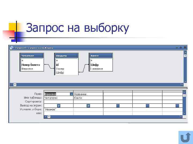Viewport: 193px width, 144px height.
Task: Click the tables pane horizontal scrollbar thumb
Action: pos(15,85)
